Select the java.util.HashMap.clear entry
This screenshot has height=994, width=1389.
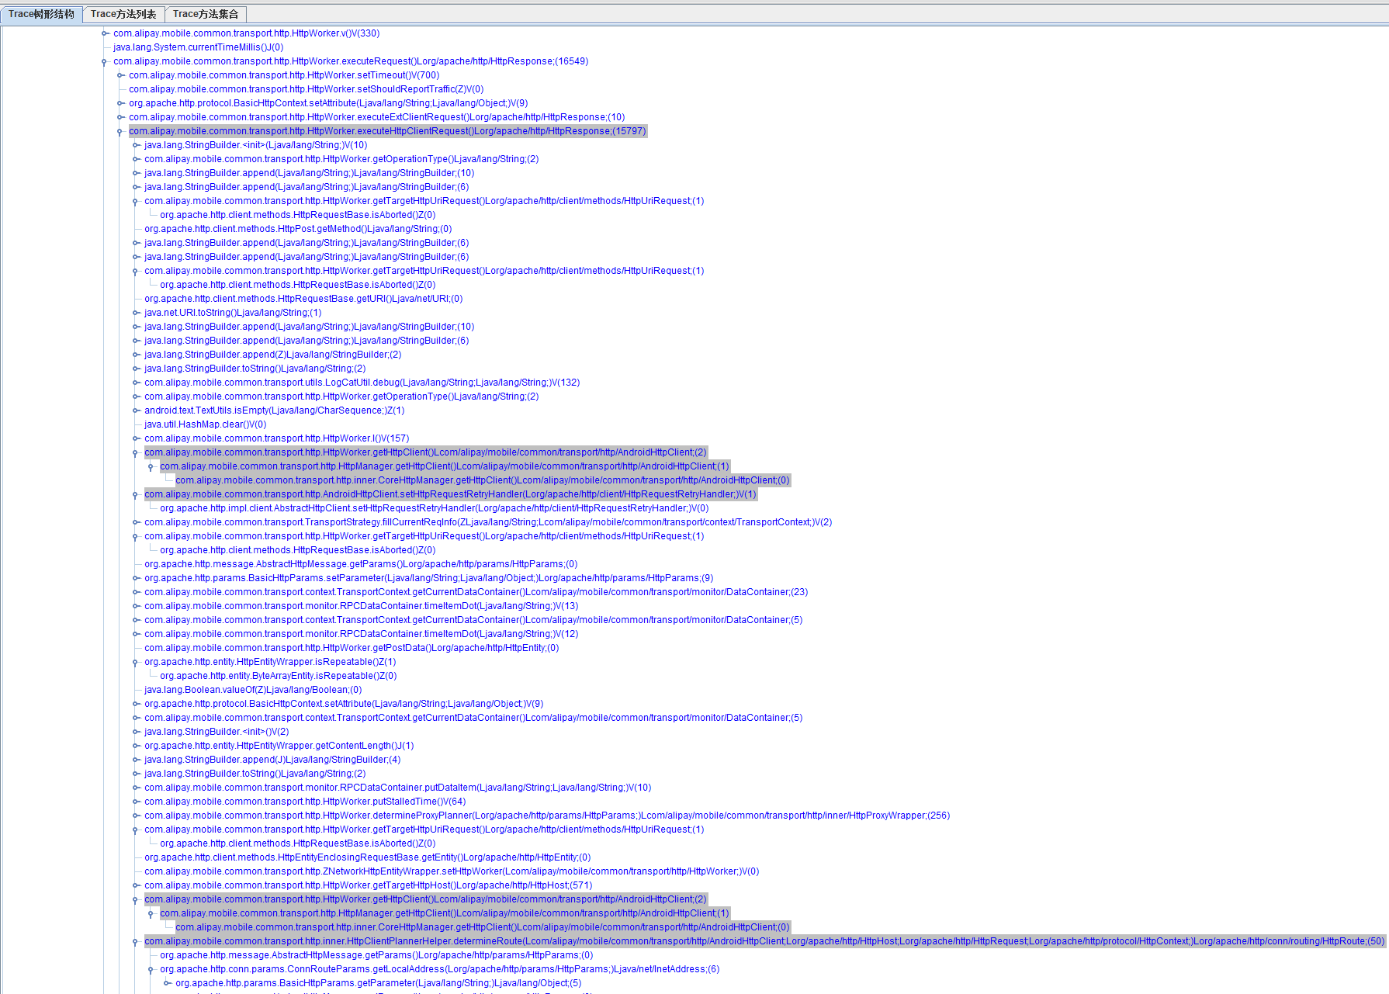[205, 424]
